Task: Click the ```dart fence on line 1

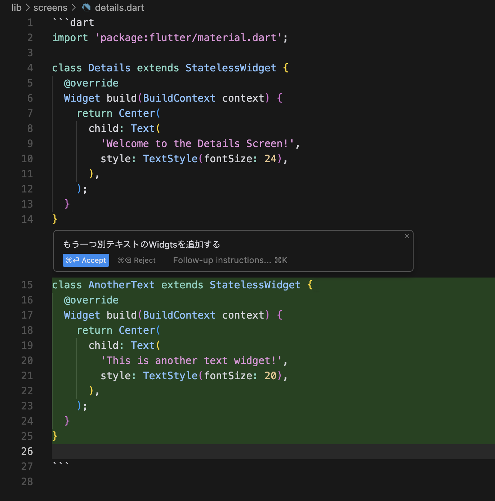Action: 73,23
